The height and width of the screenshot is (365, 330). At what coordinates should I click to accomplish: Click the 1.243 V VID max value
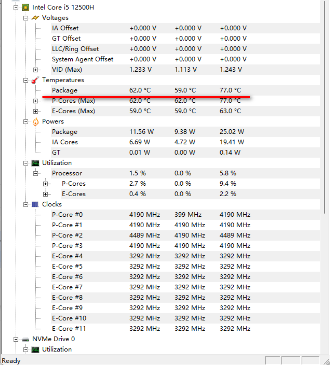[x=231, y=70]
